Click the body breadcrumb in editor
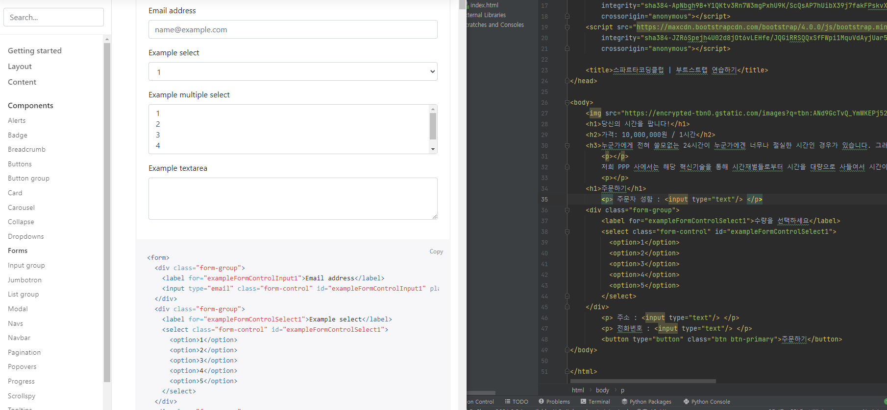This screenshot has width=887, height=410. 602,390
